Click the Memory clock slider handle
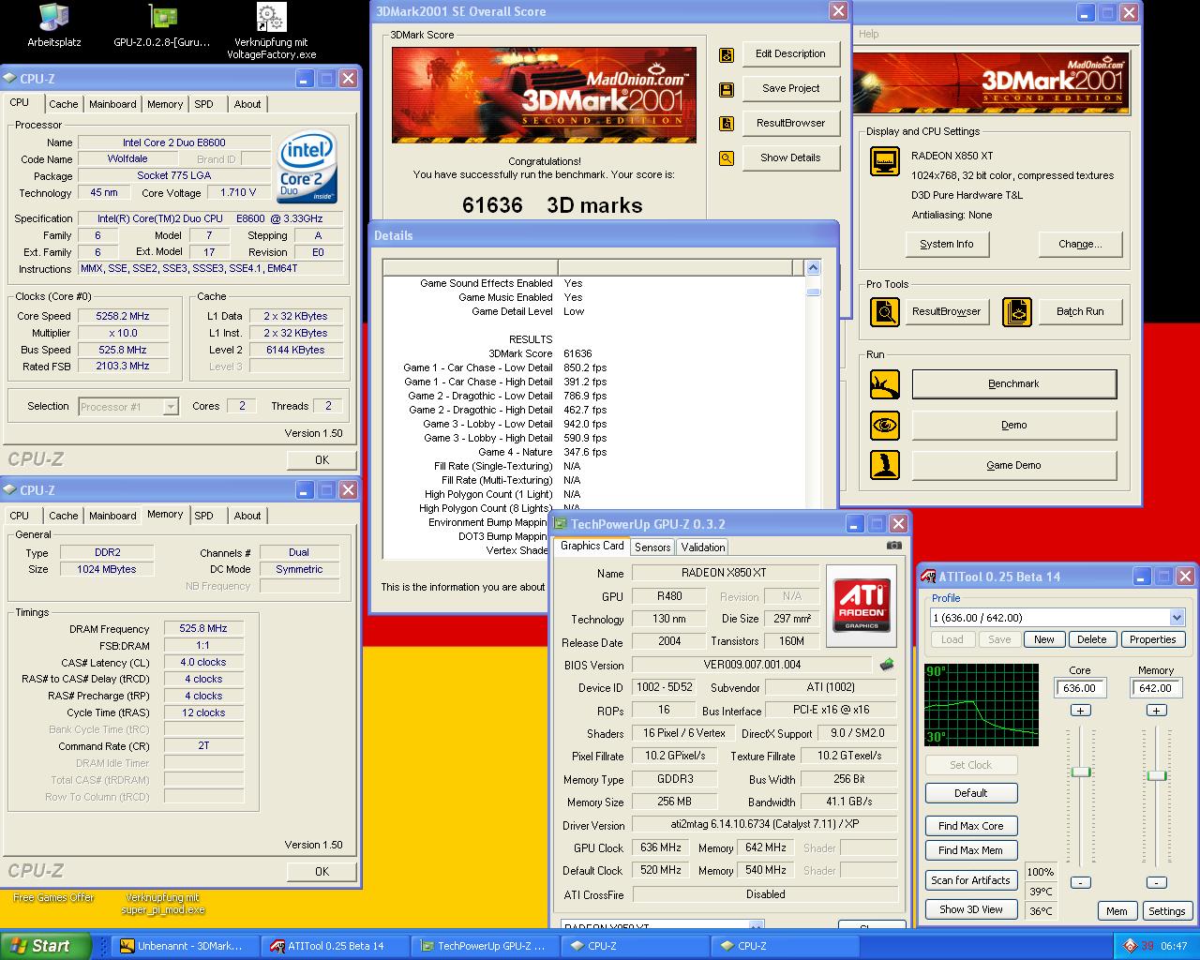The image size is (1200, 960). coord(1157,775)
